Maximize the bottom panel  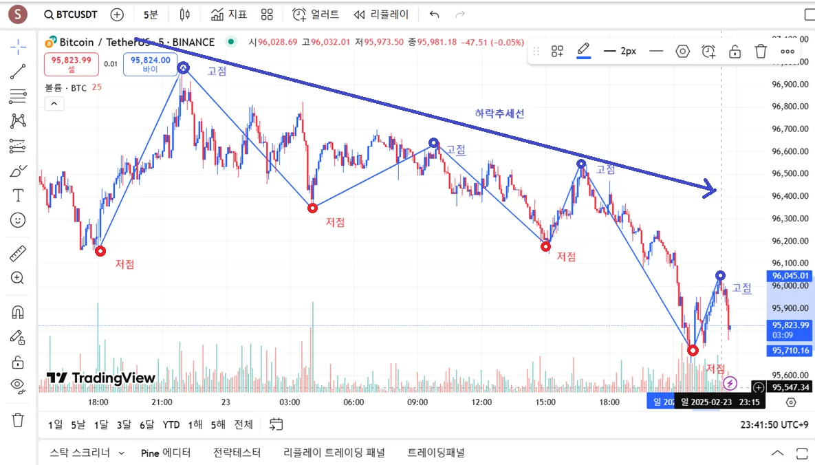802,453
